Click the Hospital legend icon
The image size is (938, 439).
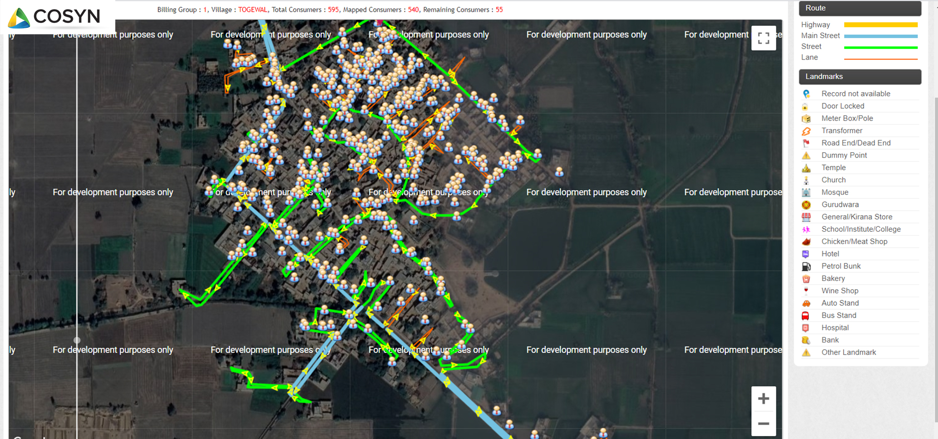[806, 328]
